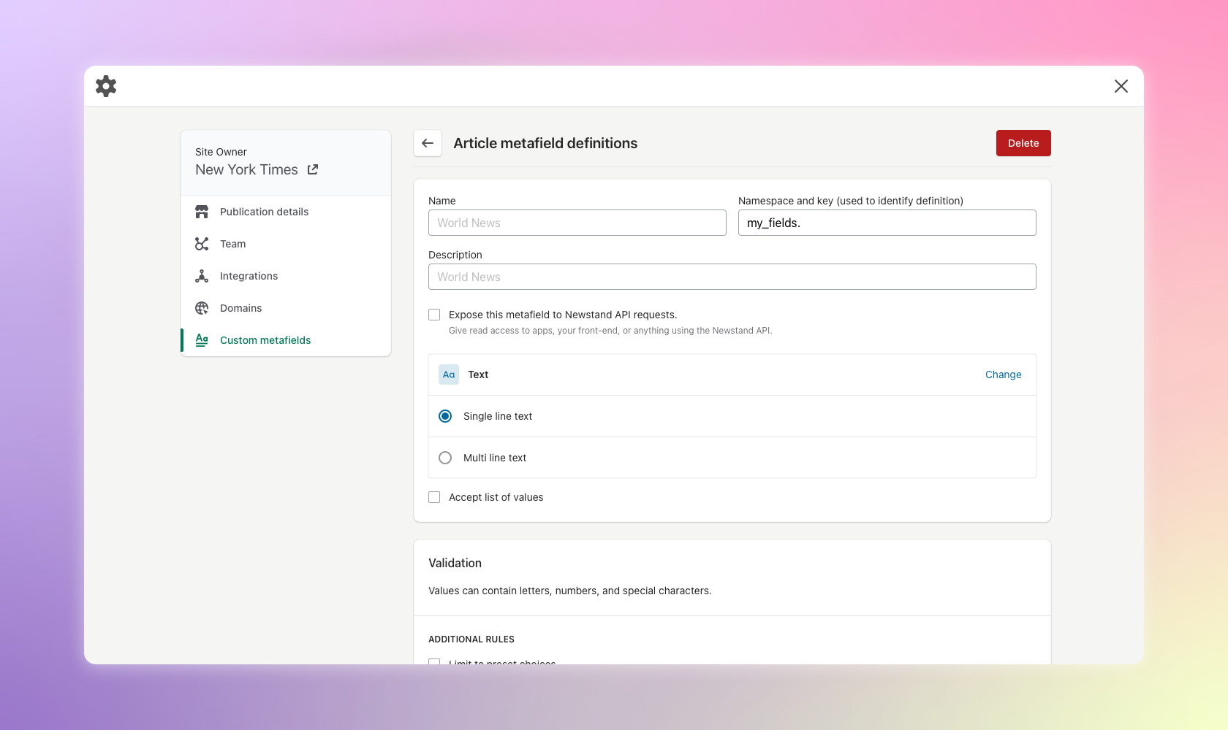Open Domains settings page
The height and width of the screenshot is (730, 1228).
click(286, 308)
